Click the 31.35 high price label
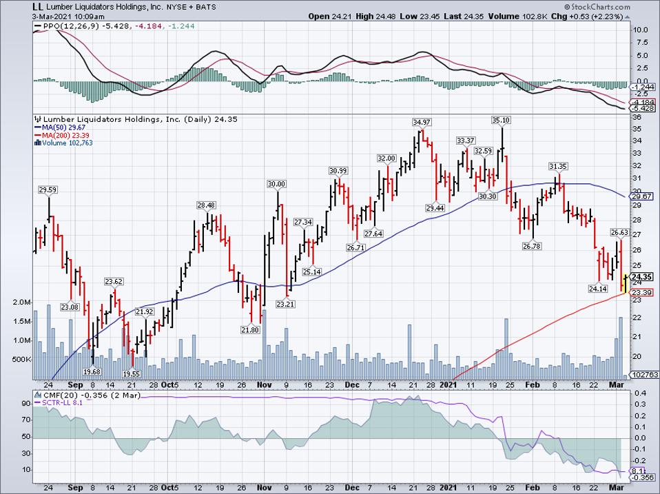The width and height of the screenshot is (660, 494). [558, 167]
